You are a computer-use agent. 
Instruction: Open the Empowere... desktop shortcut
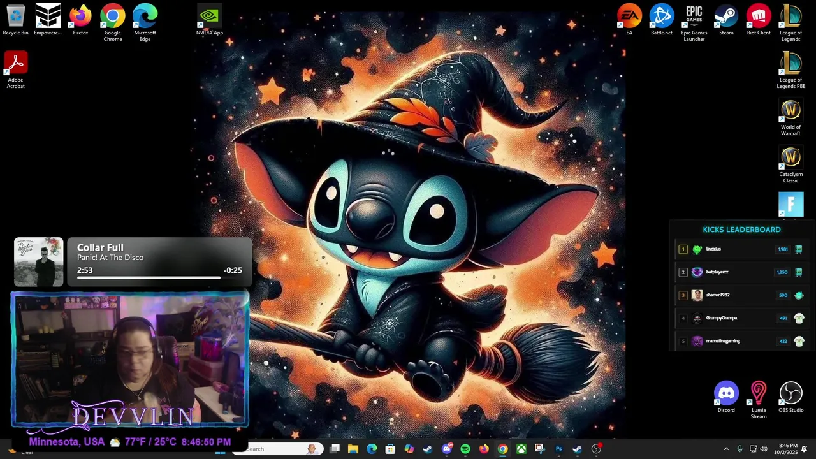[x=48, y=20]
